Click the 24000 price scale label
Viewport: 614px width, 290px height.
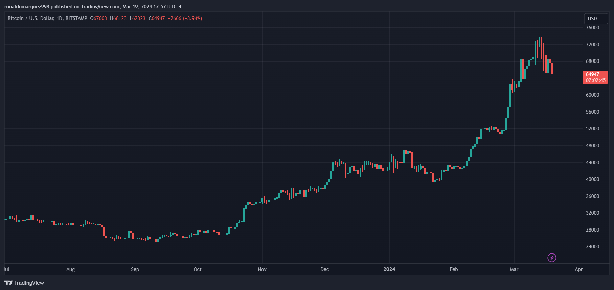tap(592, 247)
